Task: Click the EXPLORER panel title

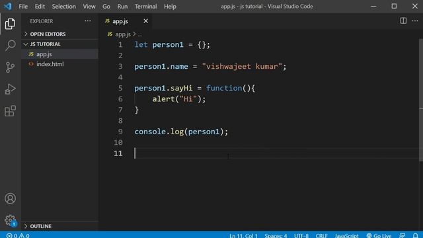Action: pyautogui.click(x=42, y=21)
